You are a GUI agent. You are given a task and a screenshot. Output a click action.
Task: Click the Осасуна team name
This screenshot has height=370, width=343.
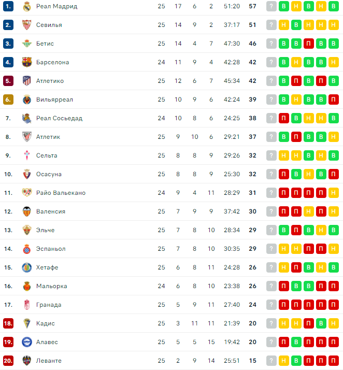[x=49, y=174]
